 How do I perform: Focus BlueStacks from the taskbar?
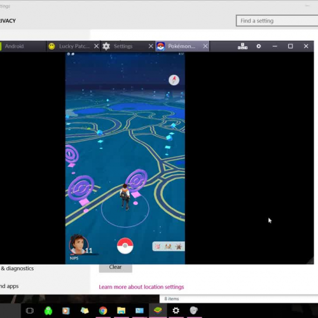pos(158,311)
